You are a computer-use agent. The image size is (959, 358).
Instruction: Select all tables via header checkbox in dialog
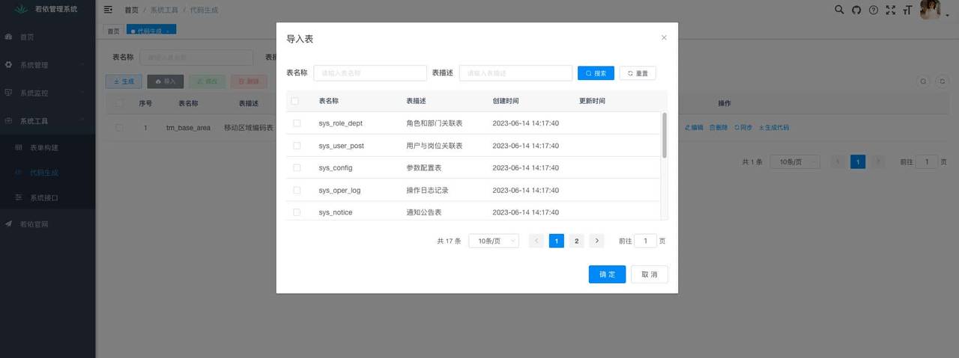[295, 101]
